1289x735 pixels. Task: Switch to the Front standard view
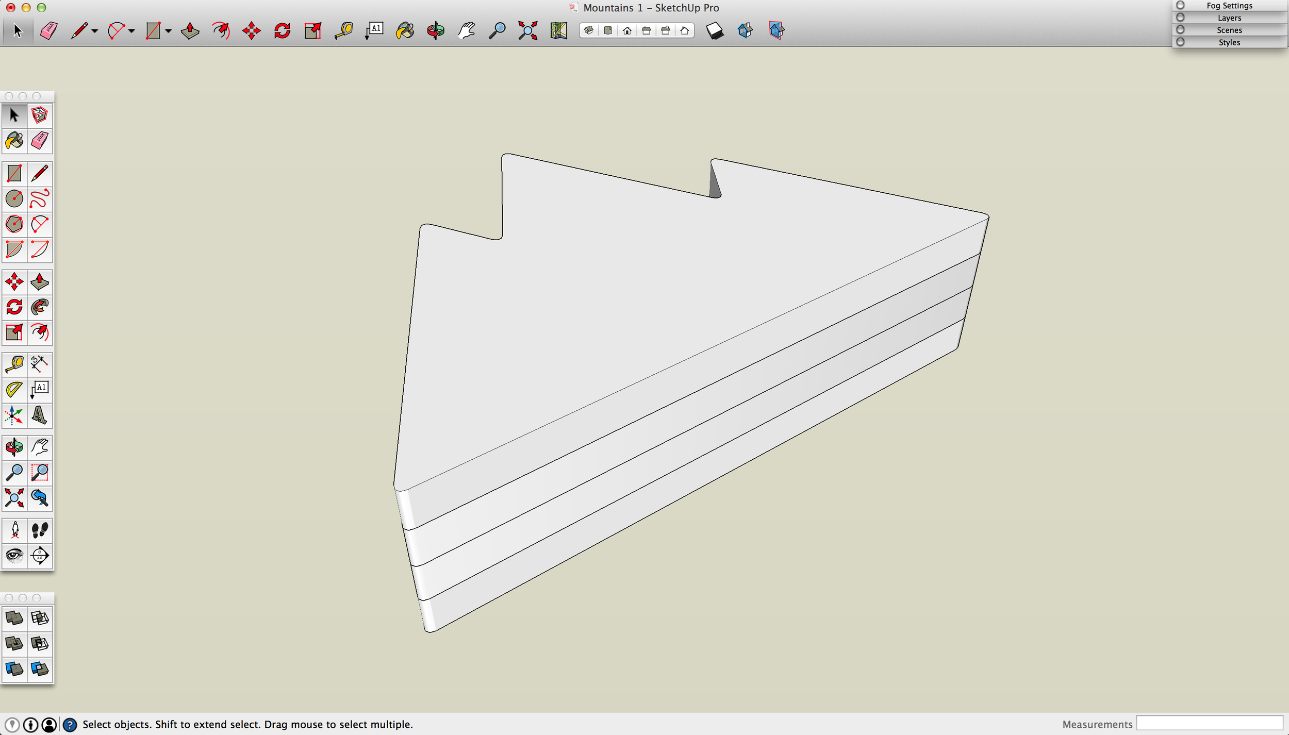pos(627,30)
